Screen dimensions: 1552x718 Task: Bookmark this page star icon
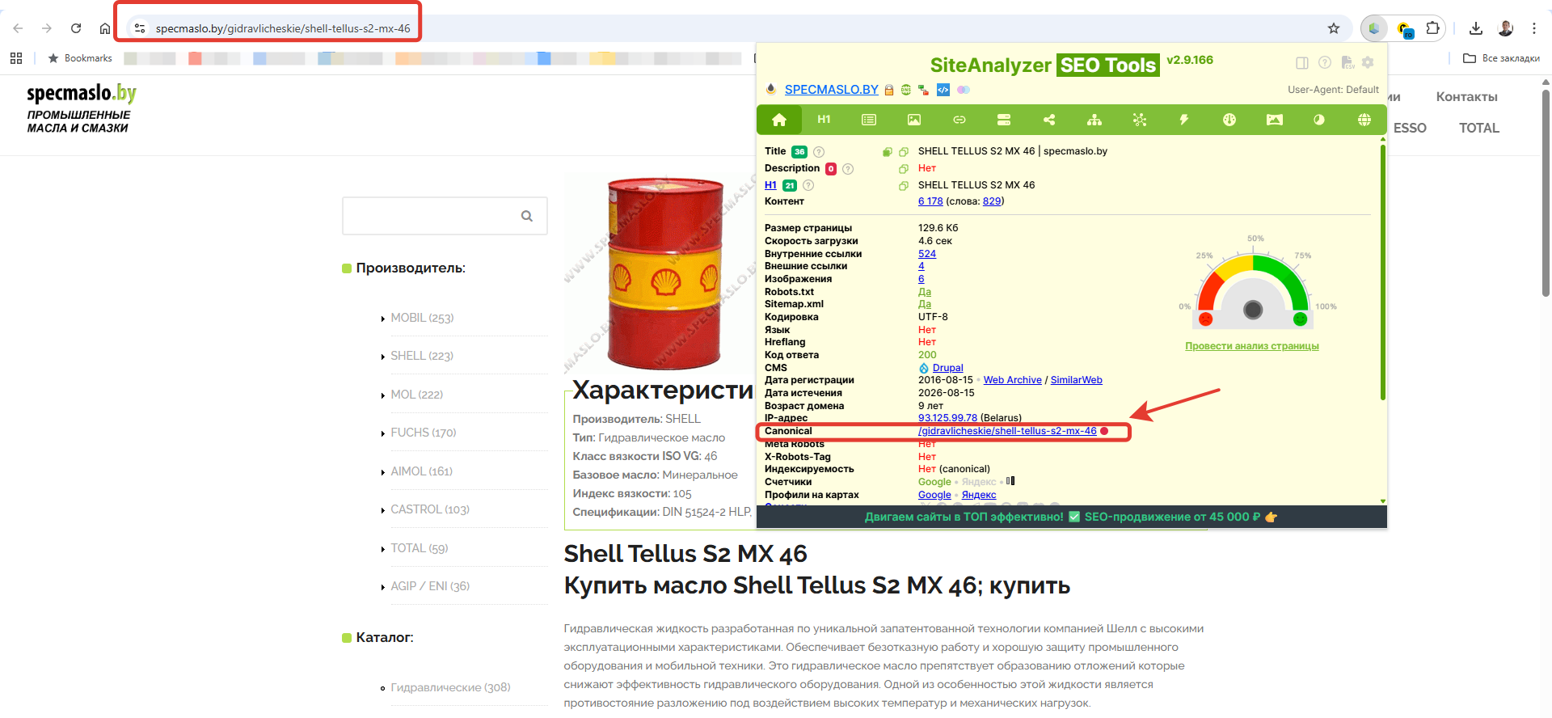point(1334,28)
